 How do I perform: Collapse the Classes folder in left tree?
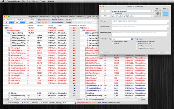[x=4, y=28]
